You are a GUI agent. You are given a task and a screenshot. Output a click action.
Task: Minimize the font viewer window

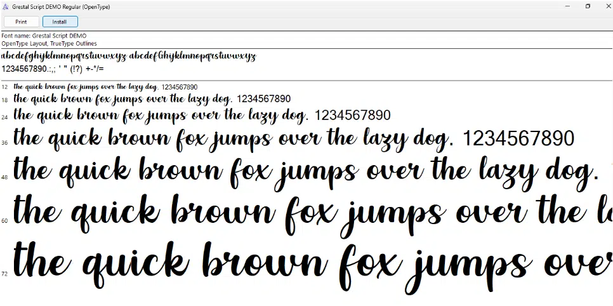[567, 6]
